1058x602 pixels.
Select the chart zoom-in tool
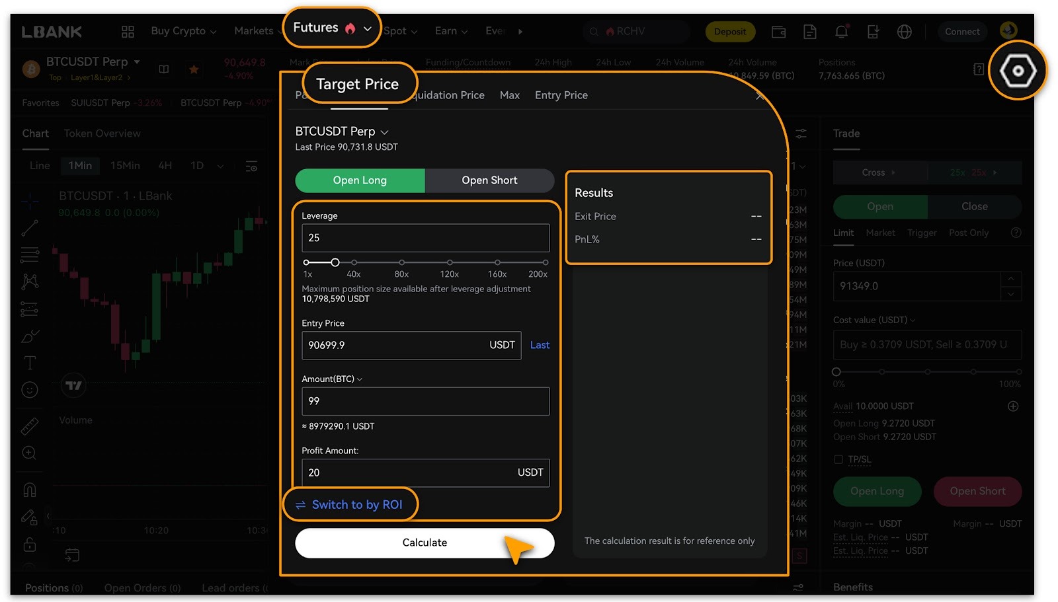30,453
